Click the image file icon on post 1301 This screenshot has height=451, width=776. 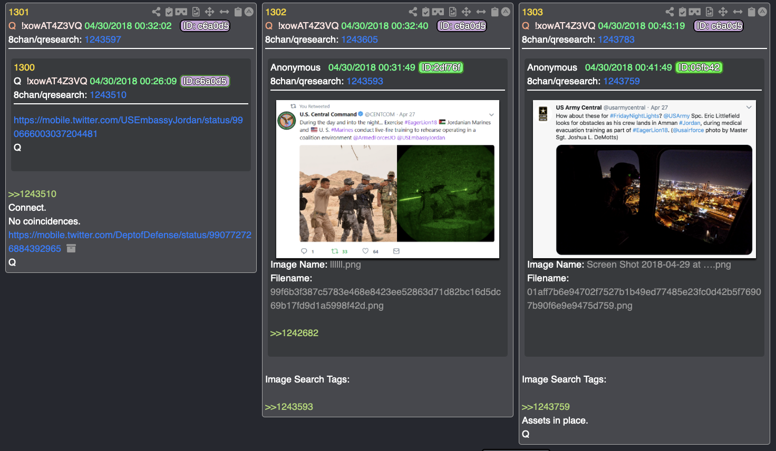[x=196, y=12]
